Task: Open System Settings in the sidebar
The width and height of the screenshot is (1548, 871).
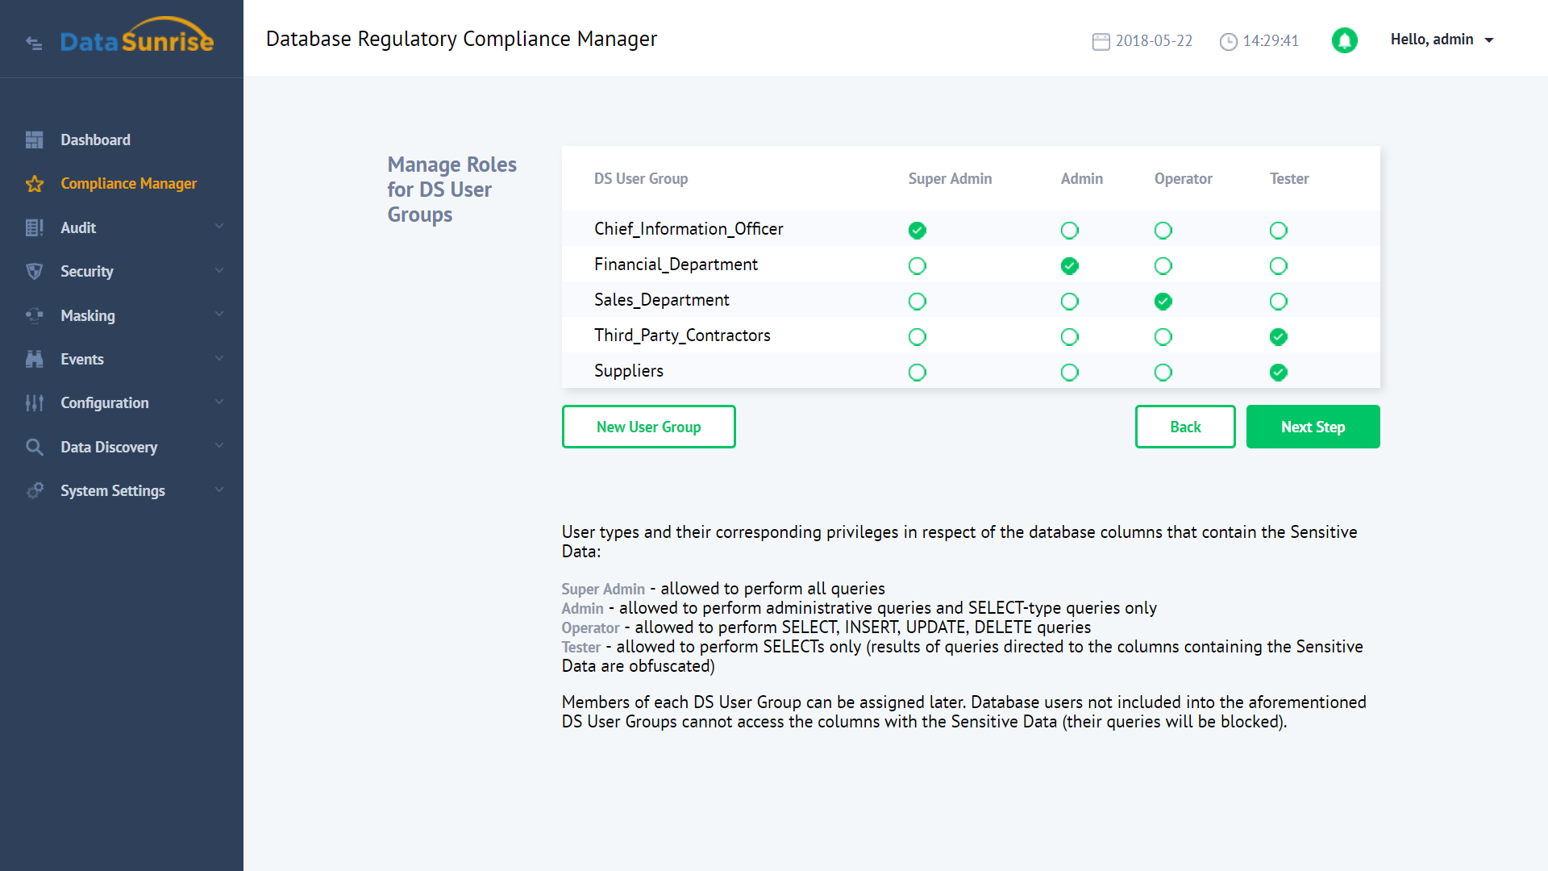Action: (113, 491)
